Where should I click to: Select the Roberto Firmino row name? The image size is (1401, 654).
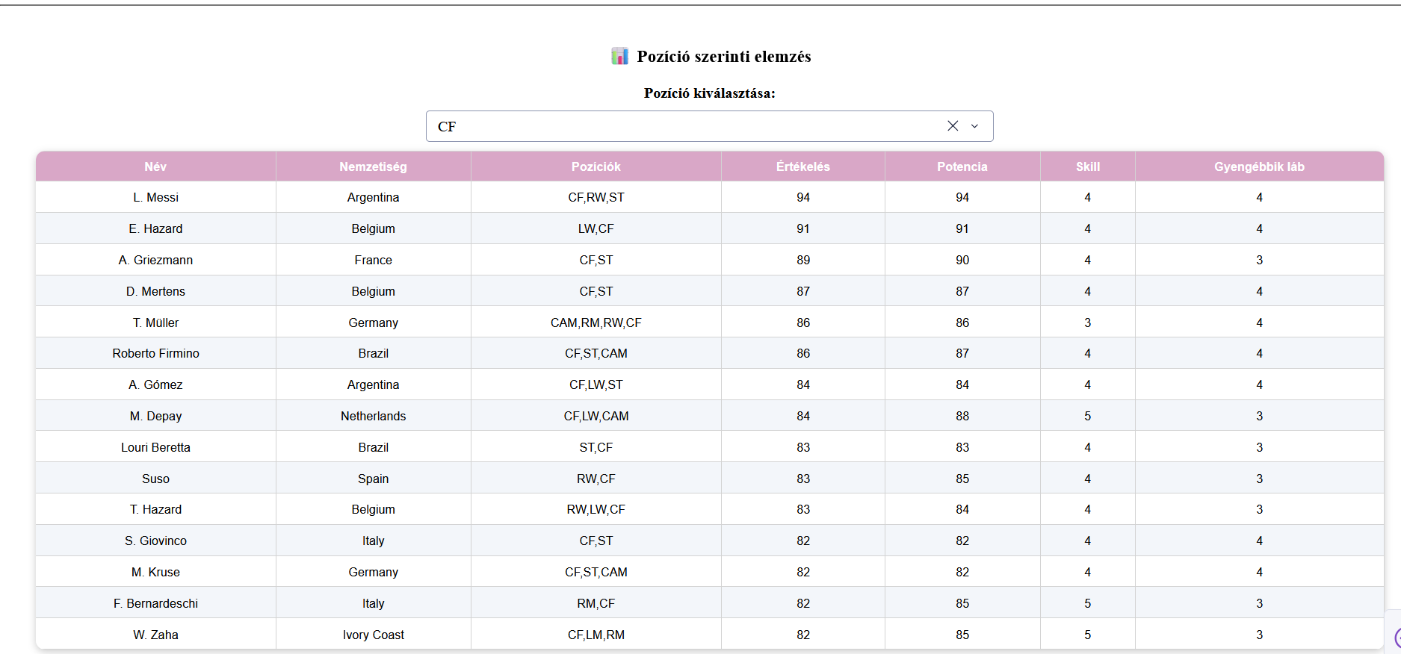[x=155, y=353]
